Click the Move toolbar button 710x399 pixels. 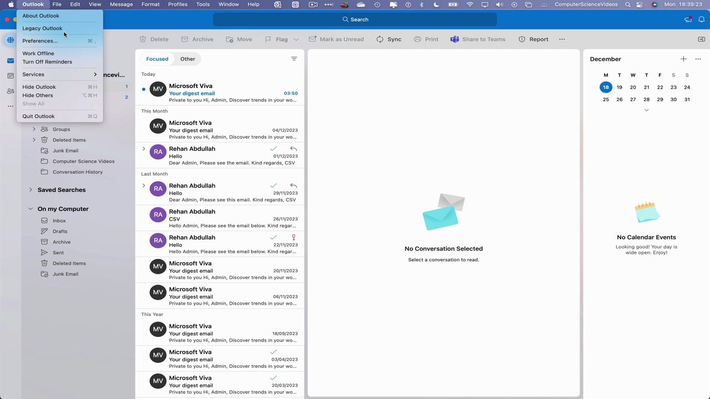click(x=239, y=39)
